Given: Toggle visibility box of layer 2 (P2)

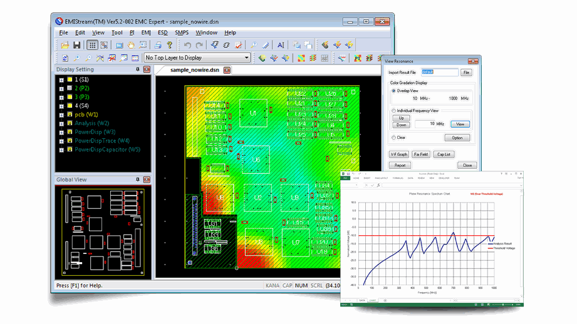Looking at the screenshot, I should [70, 88].
